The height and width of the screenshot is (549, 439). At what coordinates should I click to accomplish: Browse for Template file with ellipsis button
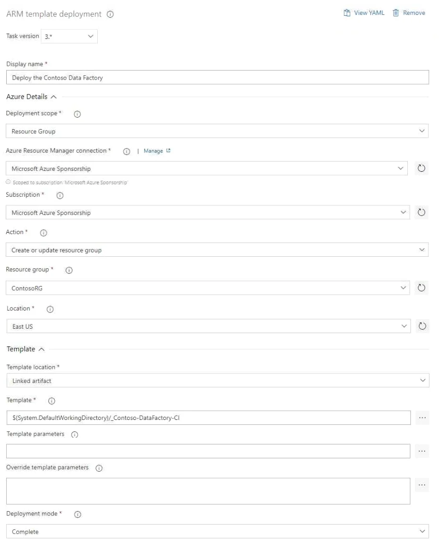pyautogui.click(x=422, y=418)
